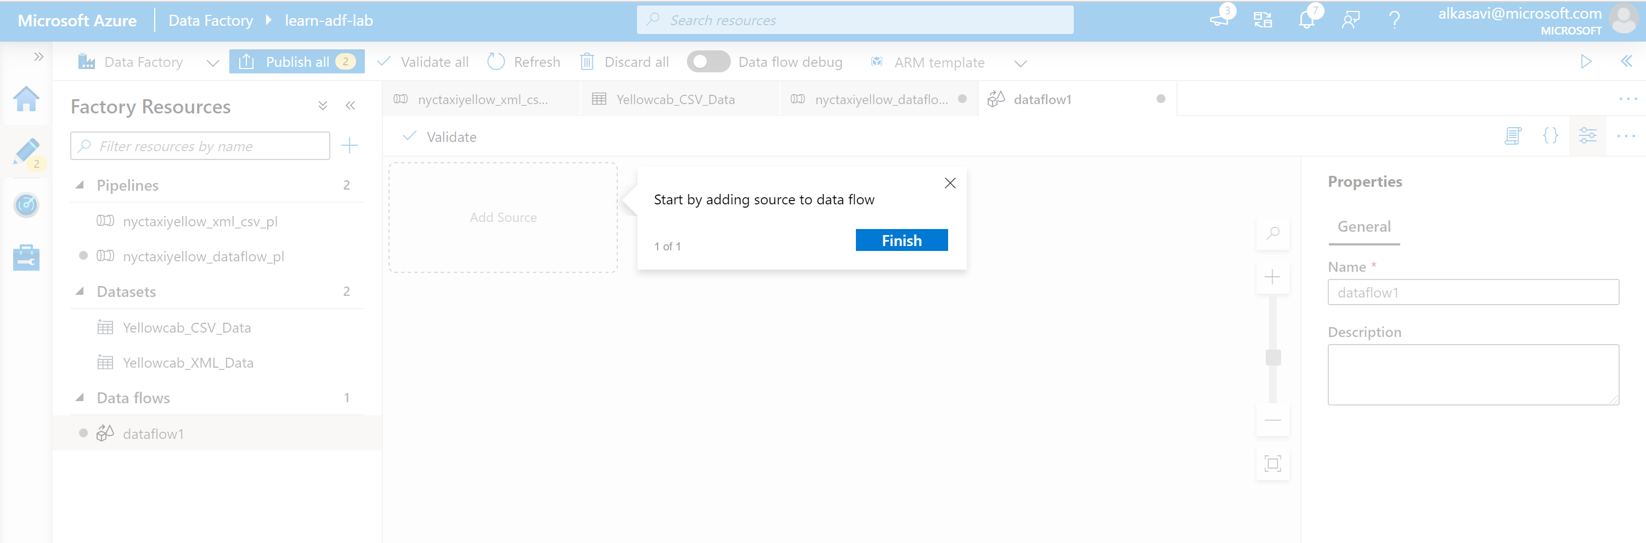This screenshot has height=543, width=1646.
Task: Click the notifications bell icon
Action: pos(1307,19)
